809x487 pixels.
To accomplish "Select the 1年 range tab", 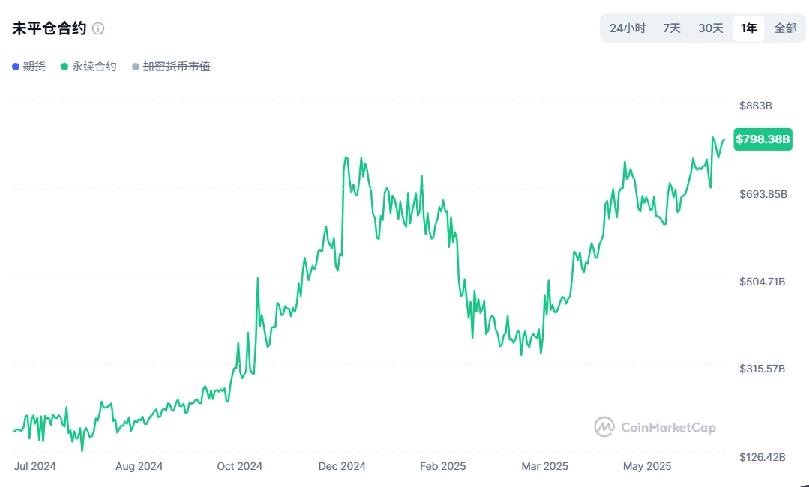I will (748, 28).
